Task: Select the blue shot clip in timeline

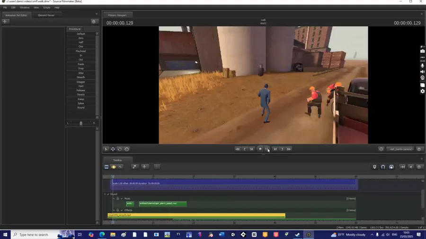Action: tap(234, 184)
